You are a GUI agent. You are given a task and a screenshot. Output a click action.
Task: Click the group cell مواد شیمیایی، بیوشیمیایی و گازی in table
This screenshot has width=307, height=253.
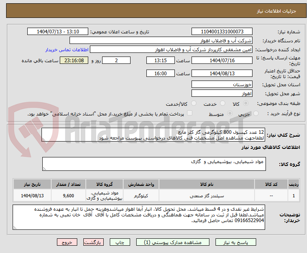(105, 196)
